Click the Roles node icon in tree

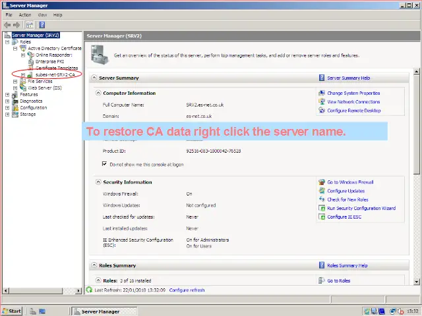[15, 41]
